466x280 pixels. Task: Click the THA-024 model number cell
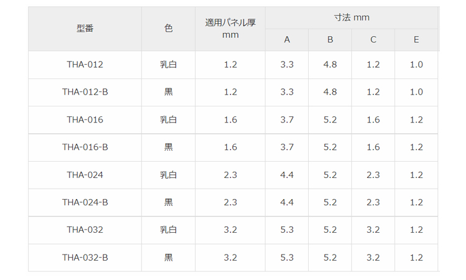pos(85,175)
